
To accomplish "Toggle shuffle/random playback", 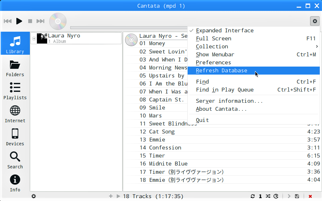I will (x=268, y=196).
